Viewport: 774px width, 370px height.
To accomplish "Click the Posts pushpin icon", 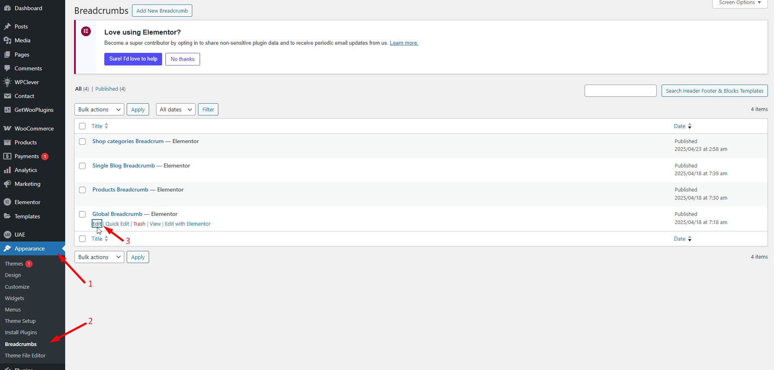I will pyautogui.click(x=7, y=26).
